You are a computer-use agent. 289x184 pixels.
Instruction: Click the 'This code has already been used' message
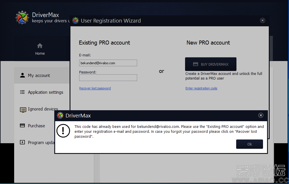(x=169, y=131)
